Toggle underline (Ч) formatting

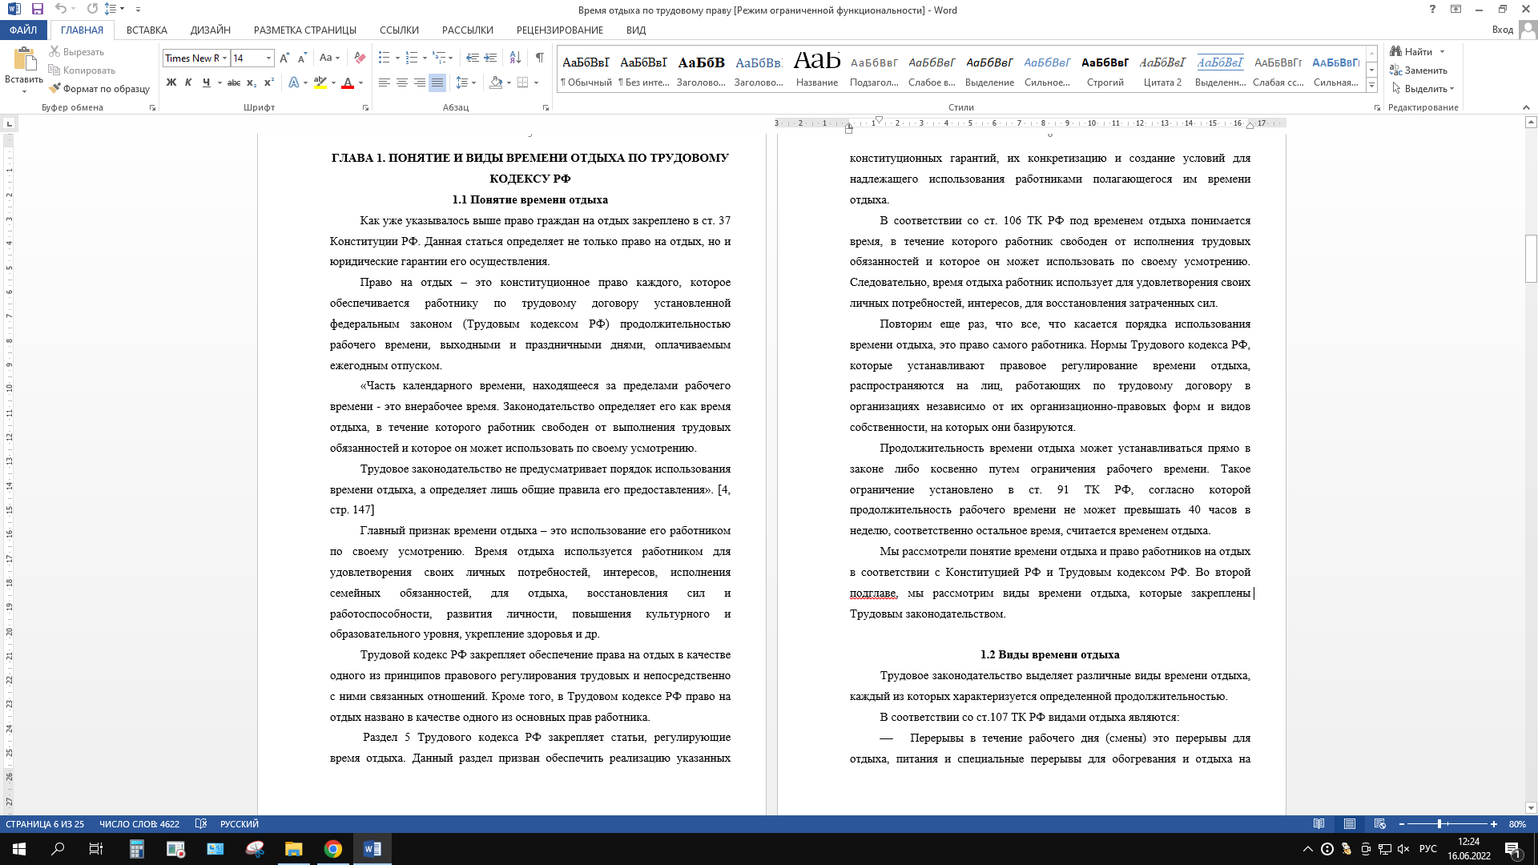[206, 82]
